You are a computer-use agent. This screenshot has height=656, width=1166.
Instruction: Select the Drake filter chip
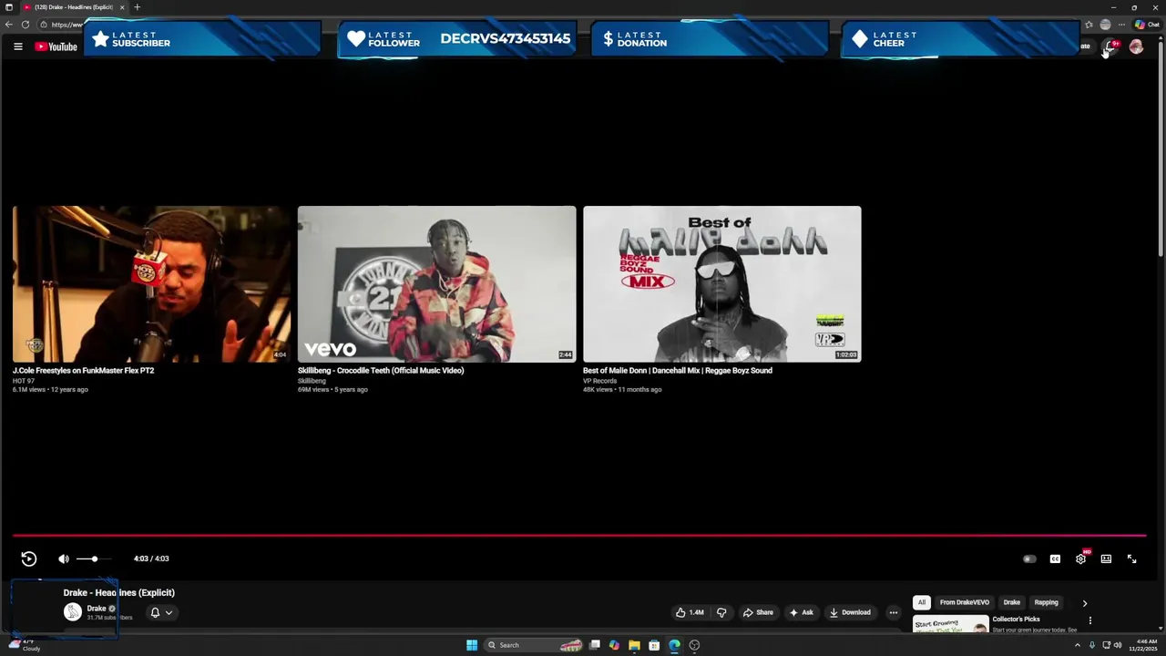pos(1012,602)
